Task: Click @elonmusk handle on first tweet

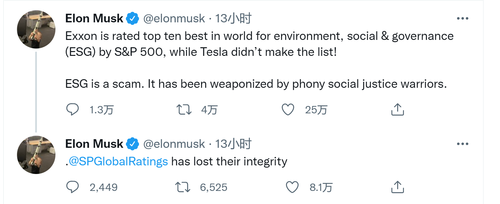Action: coord(174,19)
